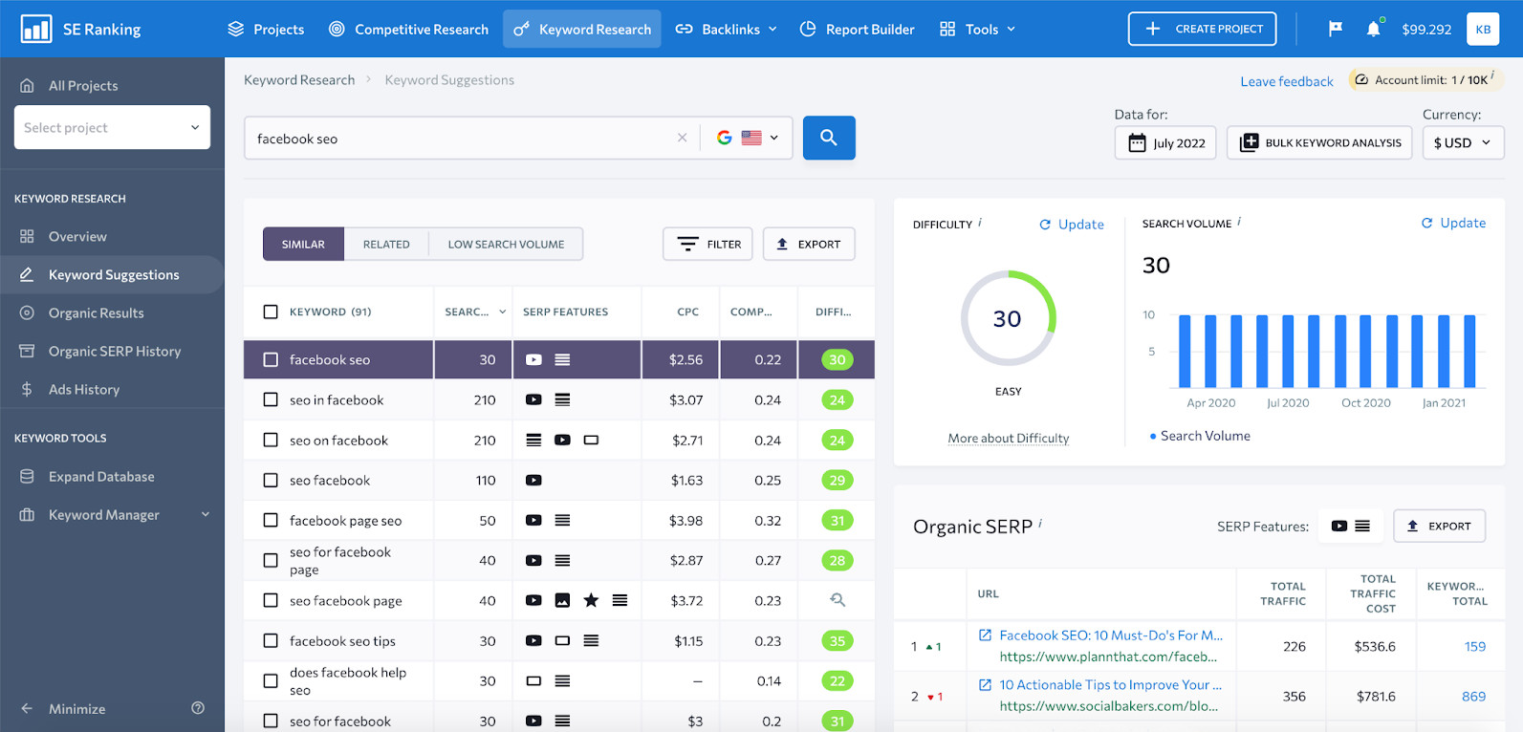Image resolution: width=1523 pixels, height=732 pixels.
Task: Click video SERP feature icon for facebook seo
Action: [x=533, y=360]
